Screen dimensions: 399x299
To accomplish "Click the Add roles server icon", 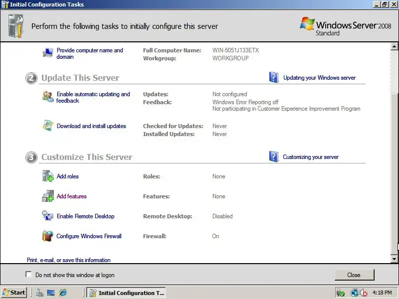I will click(x=48, y=176).
